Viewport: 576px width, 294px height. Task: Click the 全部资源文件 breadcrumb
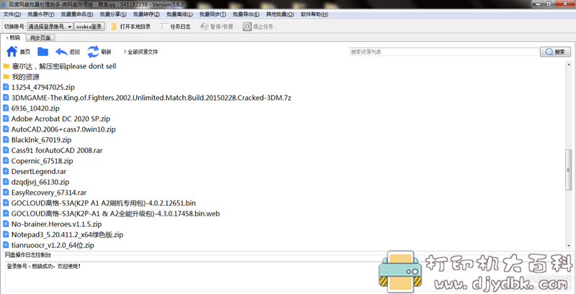(143, 52)
